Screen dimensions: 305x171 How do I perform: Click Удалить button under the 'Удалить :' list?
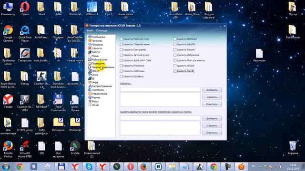click(x=212, y=97)
